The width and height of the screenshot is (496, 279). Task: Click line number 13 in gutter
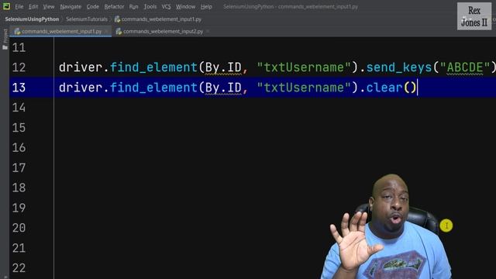(19, 88)
